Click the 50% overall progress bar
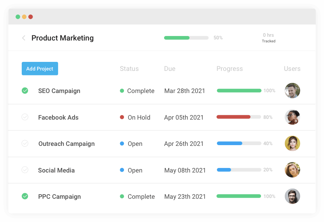Image resolution: width=324 pixels, height=222 pixels. click(x=186, y=38)
